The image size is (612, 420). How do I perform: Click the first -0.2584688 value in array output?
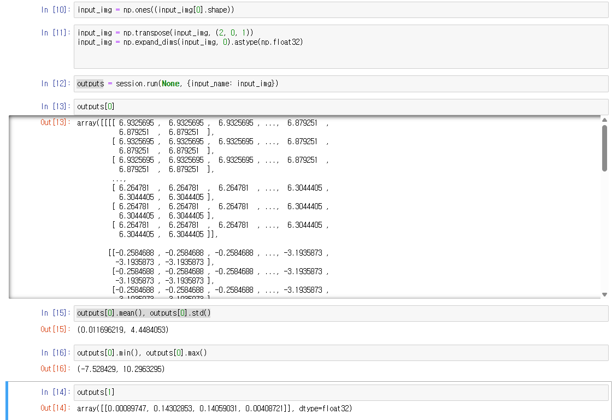134,253
